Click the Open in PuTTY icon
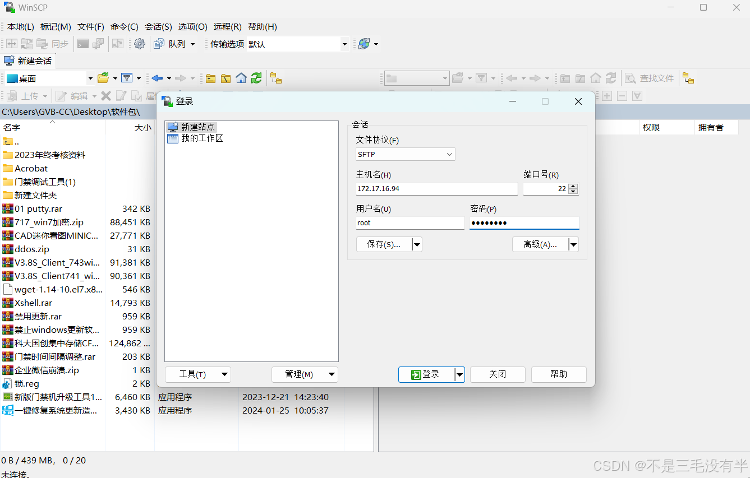 [x=98, y=44]
